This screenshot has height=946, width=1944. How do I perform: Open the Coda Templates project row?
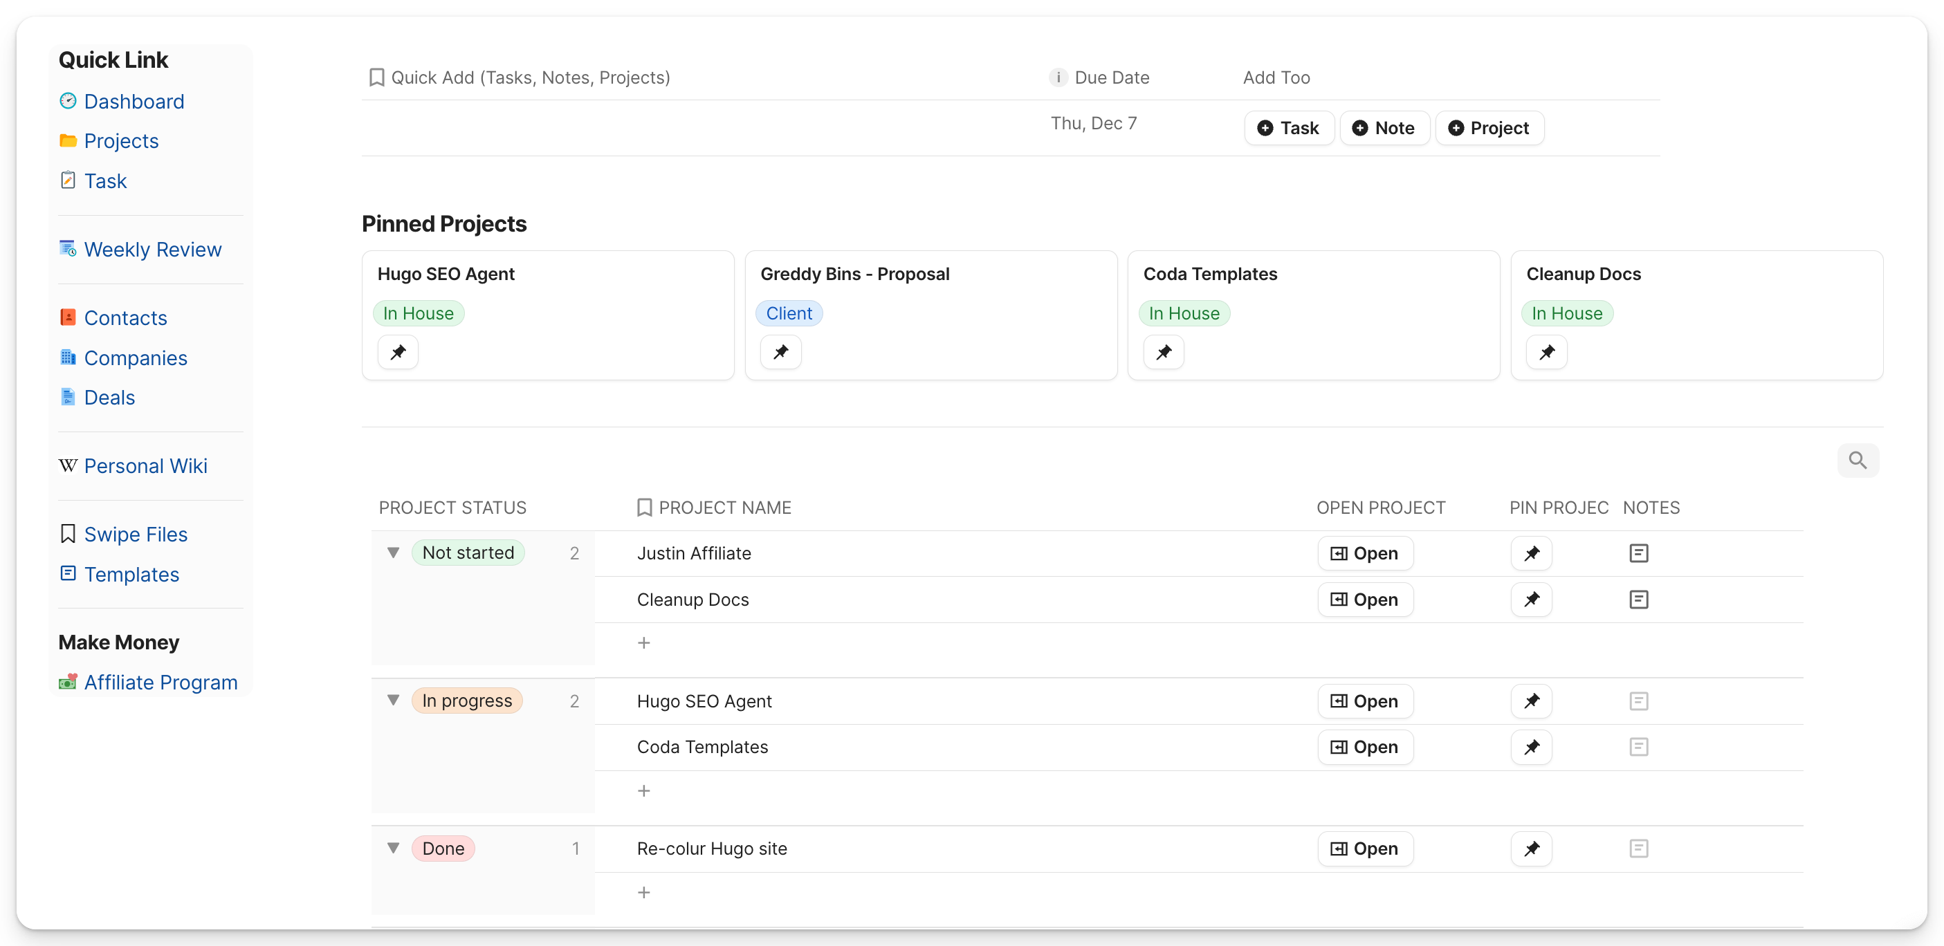pos(1364,747)
